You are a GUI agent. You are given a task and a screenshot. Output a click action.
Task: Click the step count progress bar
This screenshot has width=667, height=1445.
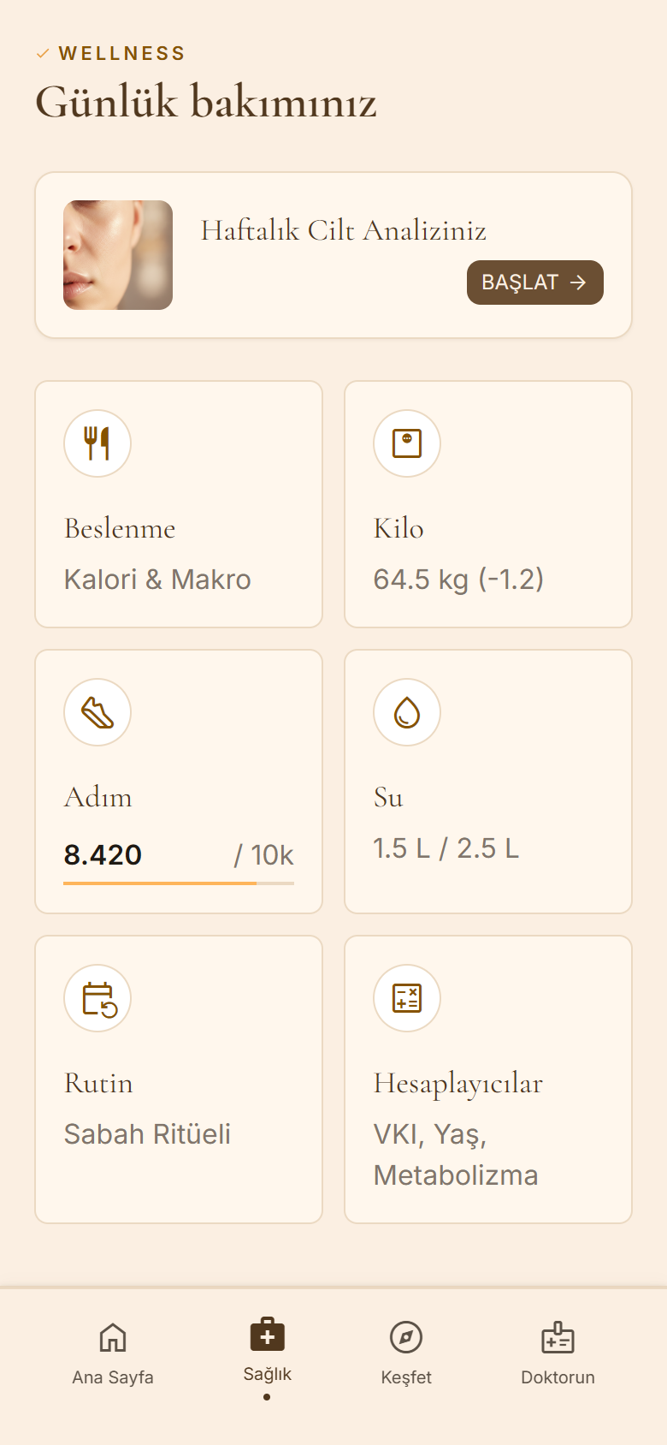pos(179,883)
